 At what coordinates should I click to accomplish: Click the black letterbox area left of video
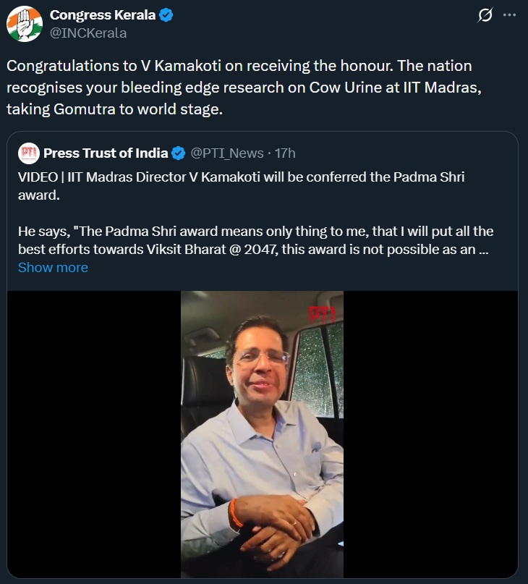coord(94,434)
